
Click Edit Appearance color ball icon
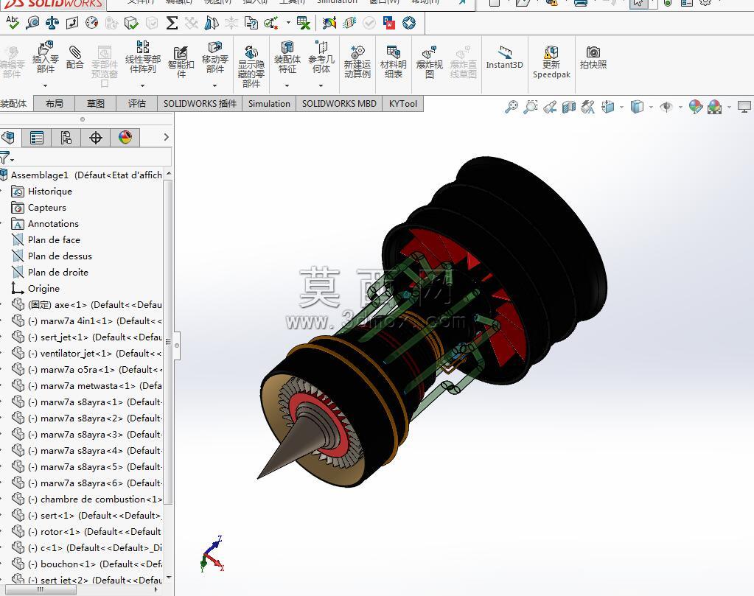tap(695, 107)
